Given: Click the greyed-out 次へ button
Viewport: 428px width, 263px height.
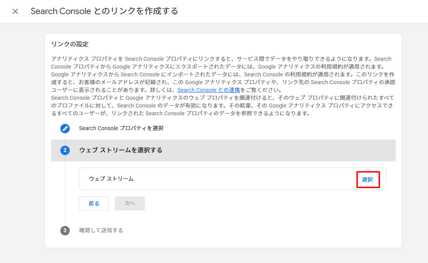Looking at the screenshot, I should pyautogui.click(x=130, y=203).
